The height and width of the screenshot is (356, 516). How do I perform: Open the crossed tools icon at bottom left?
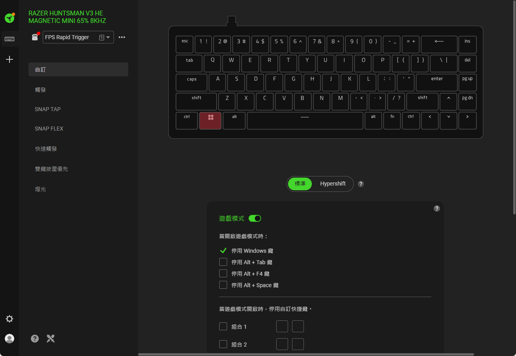pos(51,338)
